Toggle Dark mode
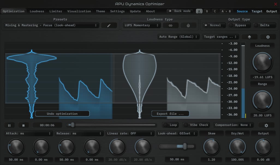Viewport: 280px width, 165px height. pyautogui.click(x=180, y=11)
